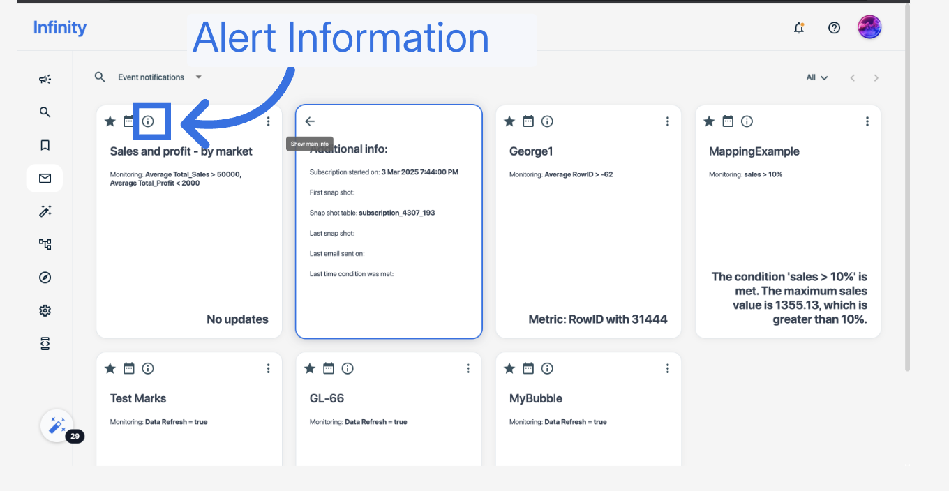This screenshot has height=491, width=949.
Task: Open the user profile avatar
Action: [x=869, y=28]
